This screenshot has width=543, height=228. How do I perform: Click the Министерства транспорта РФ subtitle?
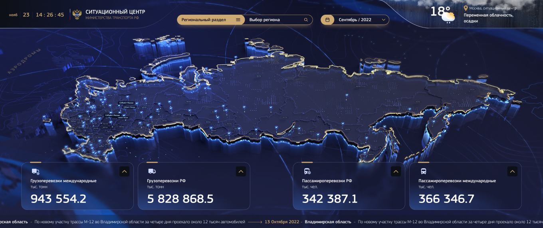pos(112,18)
